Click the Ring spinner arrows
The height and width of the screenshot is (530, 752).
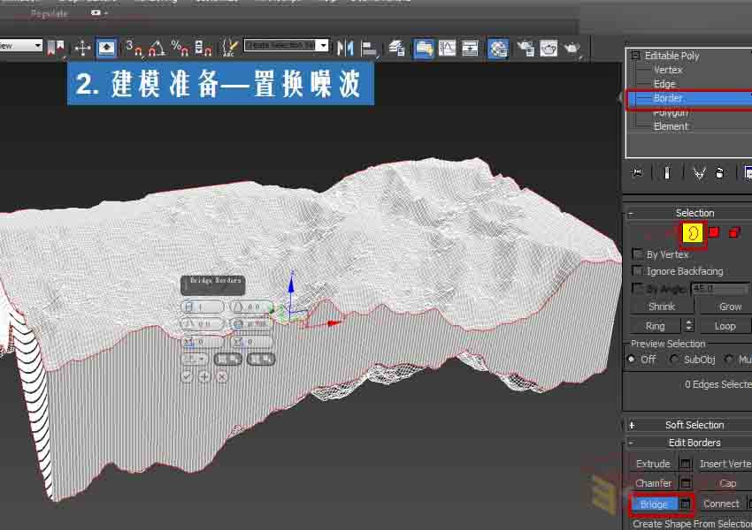687,326
